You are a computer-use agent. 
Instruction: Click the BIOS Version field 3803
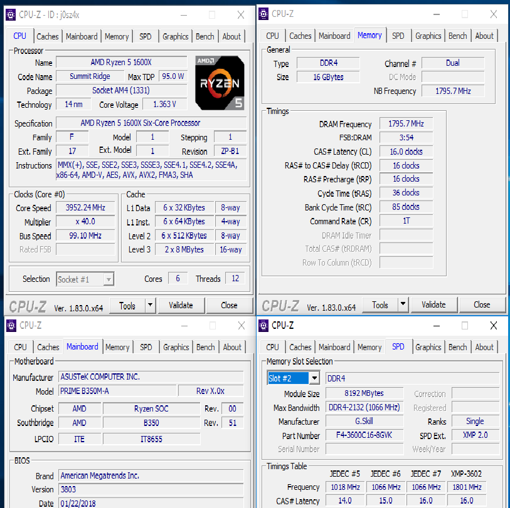(151, 489)
